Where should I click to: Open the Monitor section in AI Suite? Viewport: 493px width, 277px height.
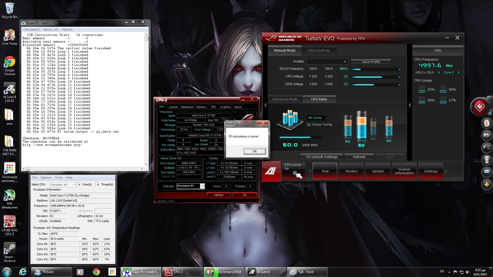pyautogui.click(x=351, y=171)
